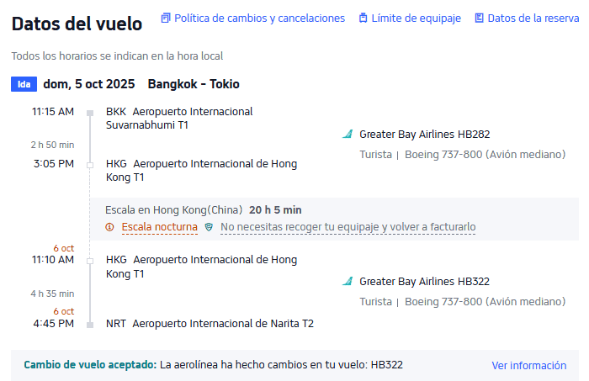This screenshot has width=589, height=381.
Task: Select 'Greater Bay Airlines HB282' text
Action: (425, 135)
